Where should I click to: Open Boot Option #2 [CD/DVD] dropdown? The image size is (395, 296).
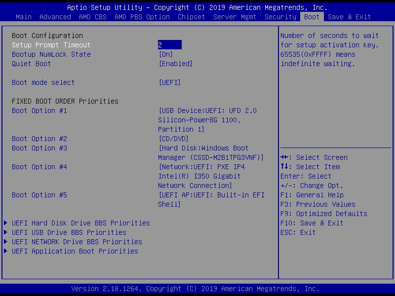pos(174,139)
